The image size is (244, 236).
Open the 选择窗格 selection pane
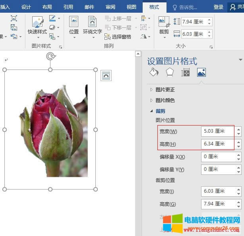point(118,37)
